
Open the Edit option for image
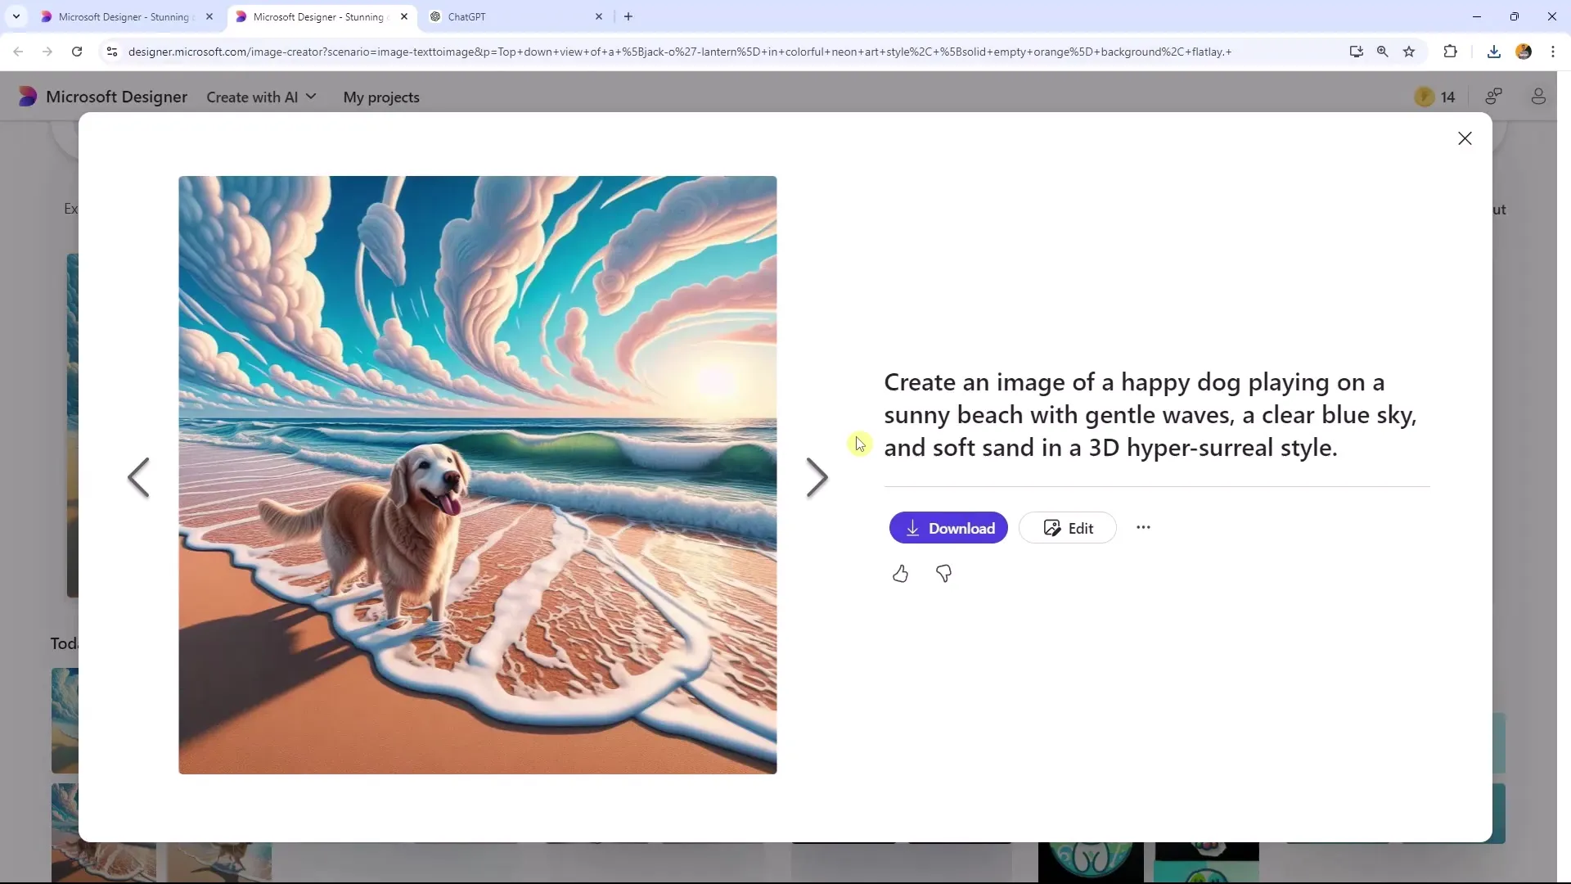point(1068,528)
